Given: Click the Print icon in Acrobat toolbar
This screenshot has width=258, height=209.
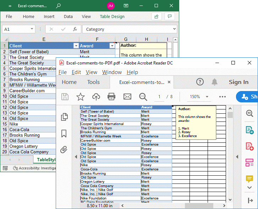Looking at the screenshot, I should point(111,97).
